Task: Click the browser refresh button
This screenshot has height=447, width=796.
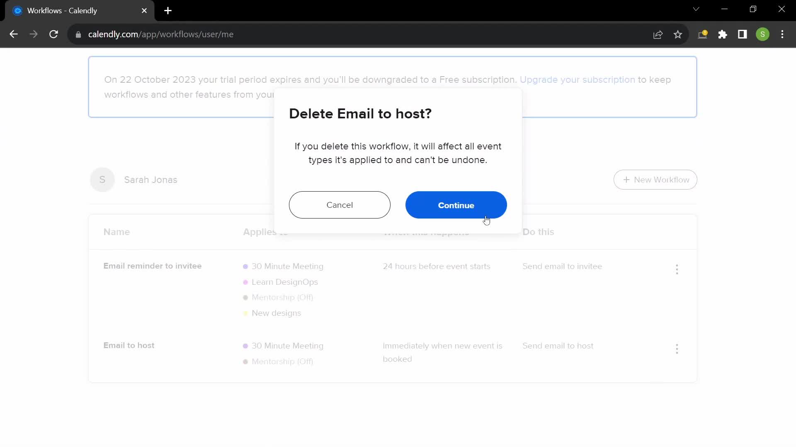Action: 53,34
